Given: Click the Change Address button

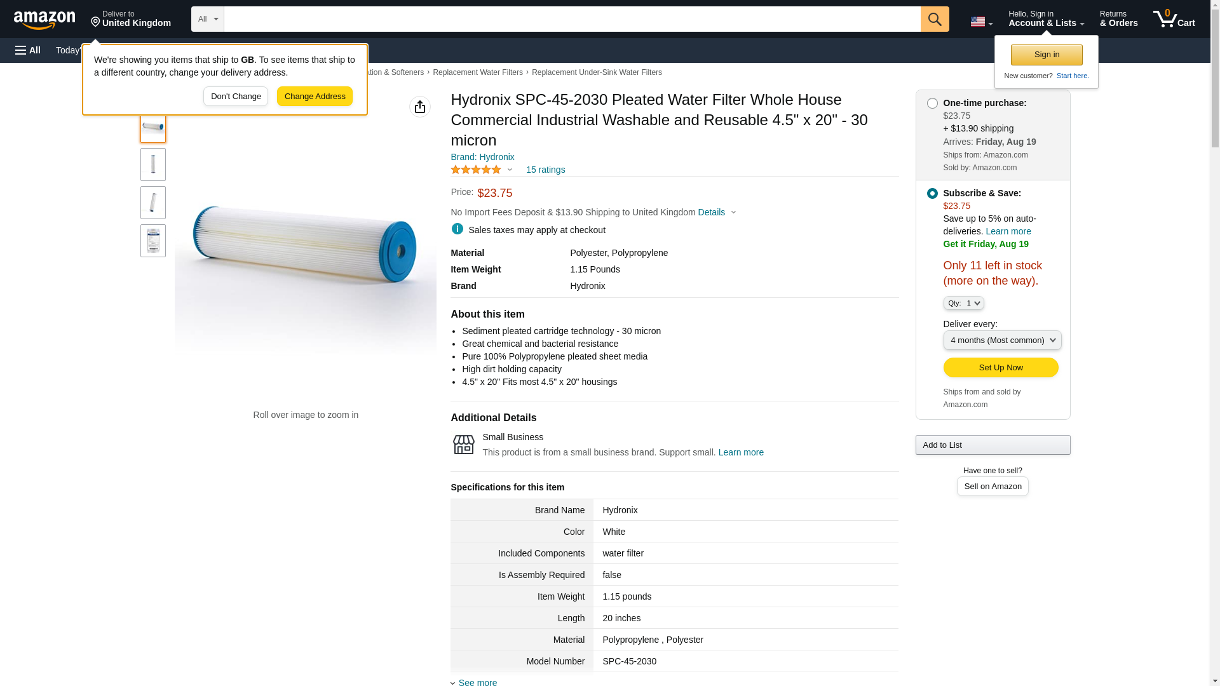Looking at the screenshot, I should [315, 97].
